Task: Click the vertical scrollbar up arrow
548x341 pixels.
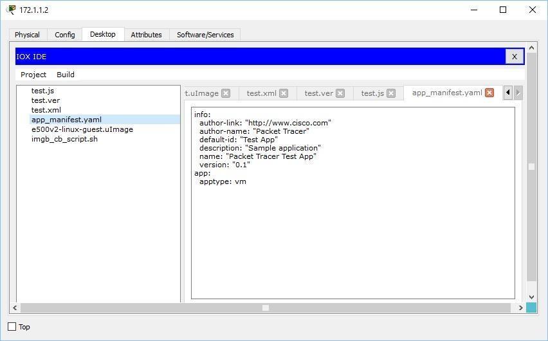Action: tap(531, 48)
